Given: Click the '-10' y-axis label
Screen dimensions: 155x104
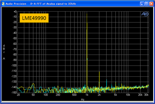Looking at the screenshot, I should [x=15, y=17].
